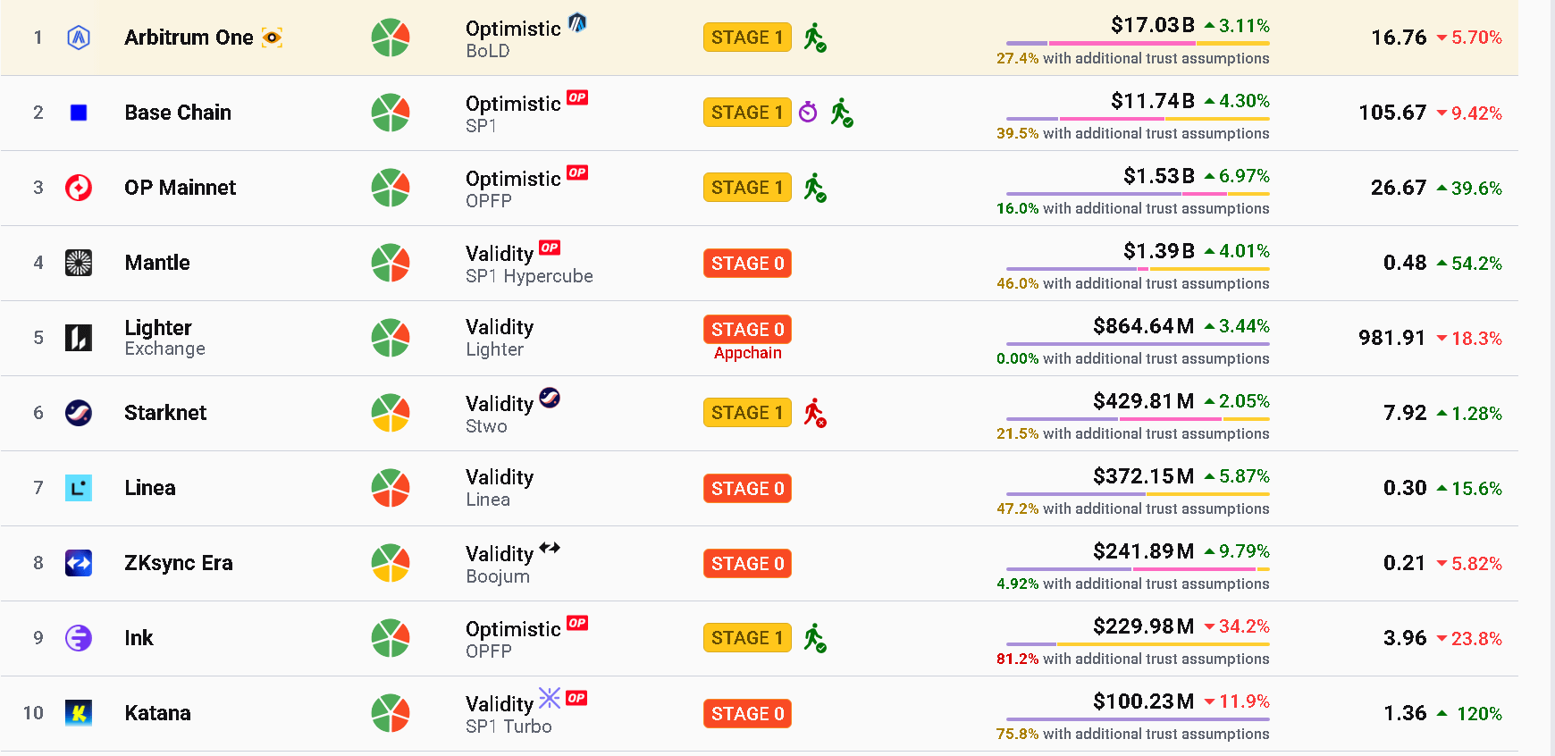Click the Arbitrum One logo icon
This screenshot has width=1555, height=756.
coord(79,38)
